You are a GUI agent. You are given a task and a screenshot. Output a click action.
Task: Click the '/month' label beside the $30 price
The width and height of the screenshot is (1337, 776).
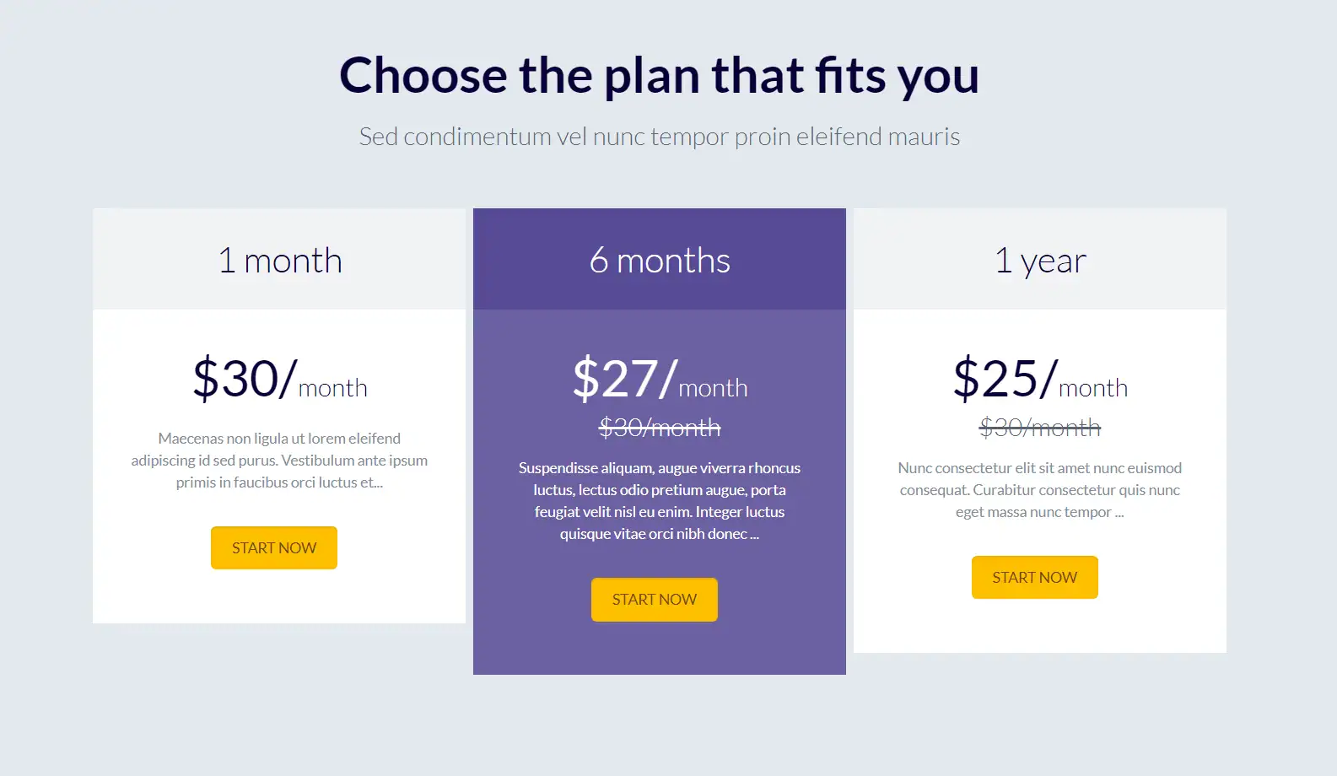[x=334, y=389]
